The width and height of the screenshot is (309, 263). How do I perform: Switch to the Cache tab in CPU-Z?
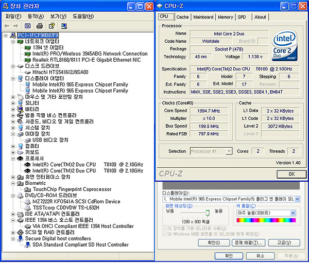(182, 17)
